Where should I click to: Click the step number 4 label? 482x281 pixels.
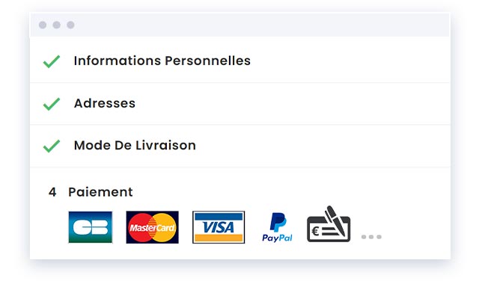point(52,192)
